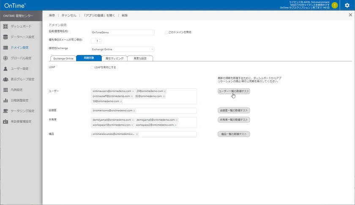Open the gear settings icon top right
The image size is (355, 205).
[x=347, y=5]
